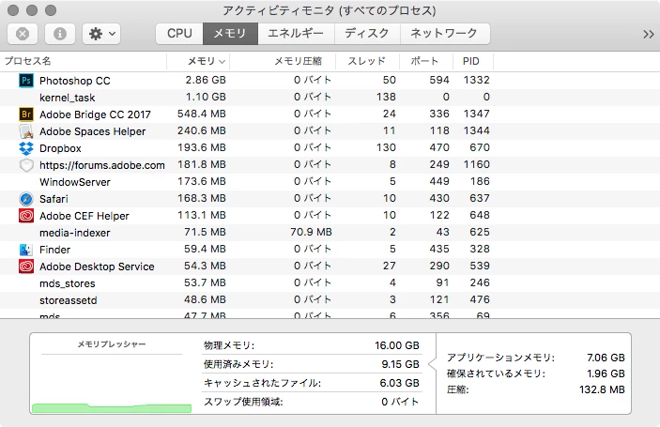Click the 圧縮 132.8 MB value
Image resolution: width=660 pixels, height=427 pixels.
[x=602, y=389]
